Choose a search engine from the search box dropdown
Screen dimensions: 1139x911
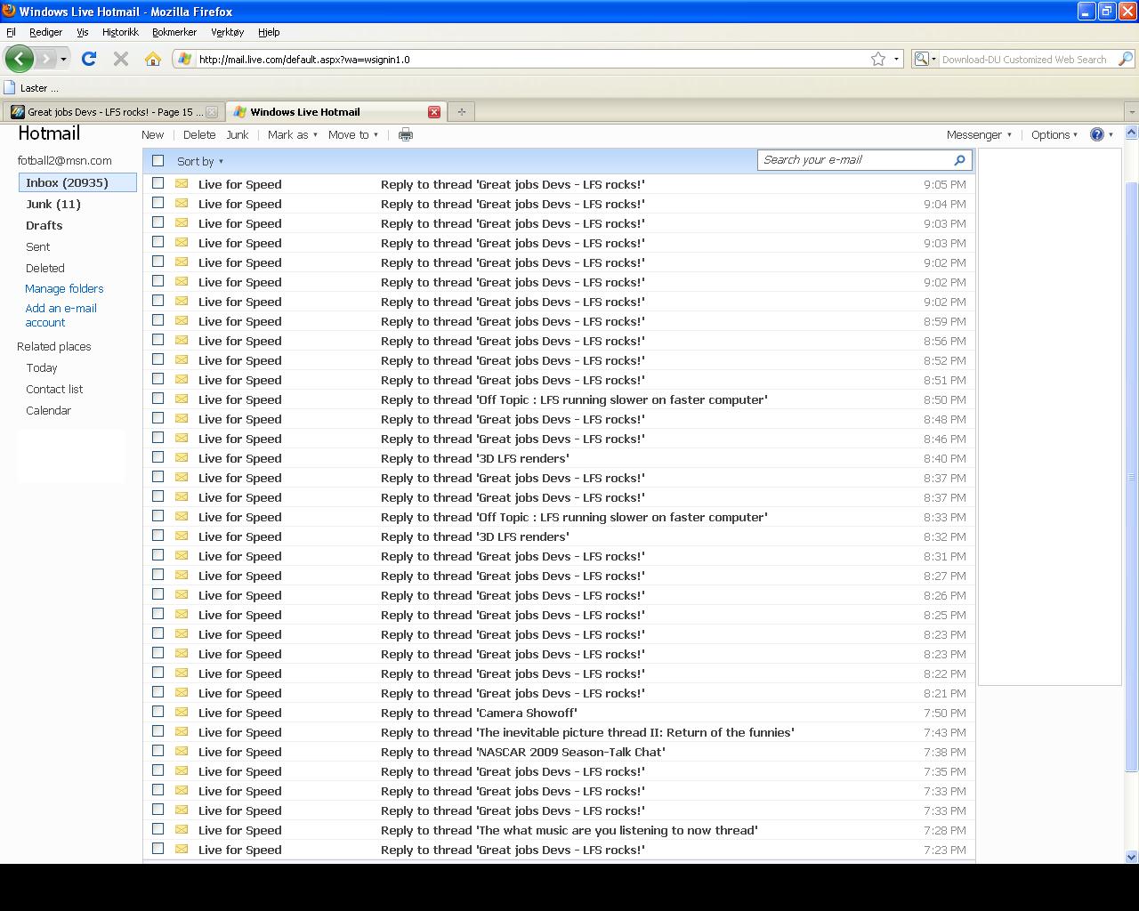925,59
